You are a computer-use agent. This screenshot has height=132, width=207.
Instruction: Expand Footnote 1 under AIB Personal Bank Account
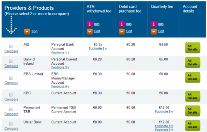[x=60, y=53]
